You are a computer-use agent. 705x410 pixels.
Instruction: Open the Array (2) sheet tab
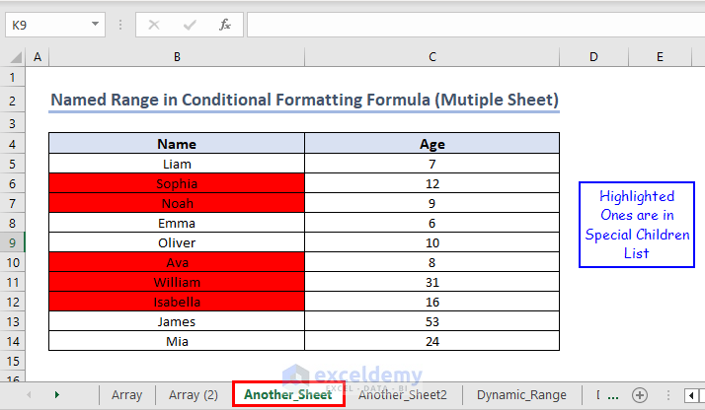tap(194, 394)
